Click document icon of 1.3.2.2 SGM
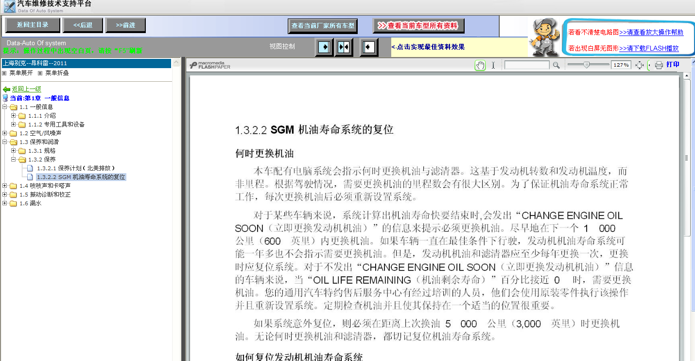 [x=30, y=177]
